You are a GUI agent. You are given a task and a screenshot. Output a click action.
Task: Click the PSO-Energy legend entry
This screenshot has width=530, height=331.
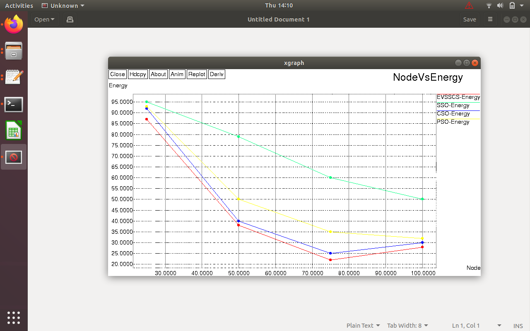[x=453, y=122]
